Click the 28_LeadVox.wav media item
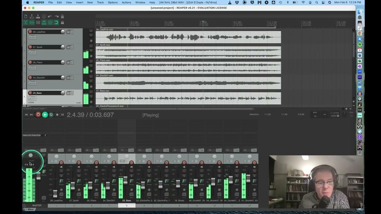381x214 pixels. (x=188, y=37)
